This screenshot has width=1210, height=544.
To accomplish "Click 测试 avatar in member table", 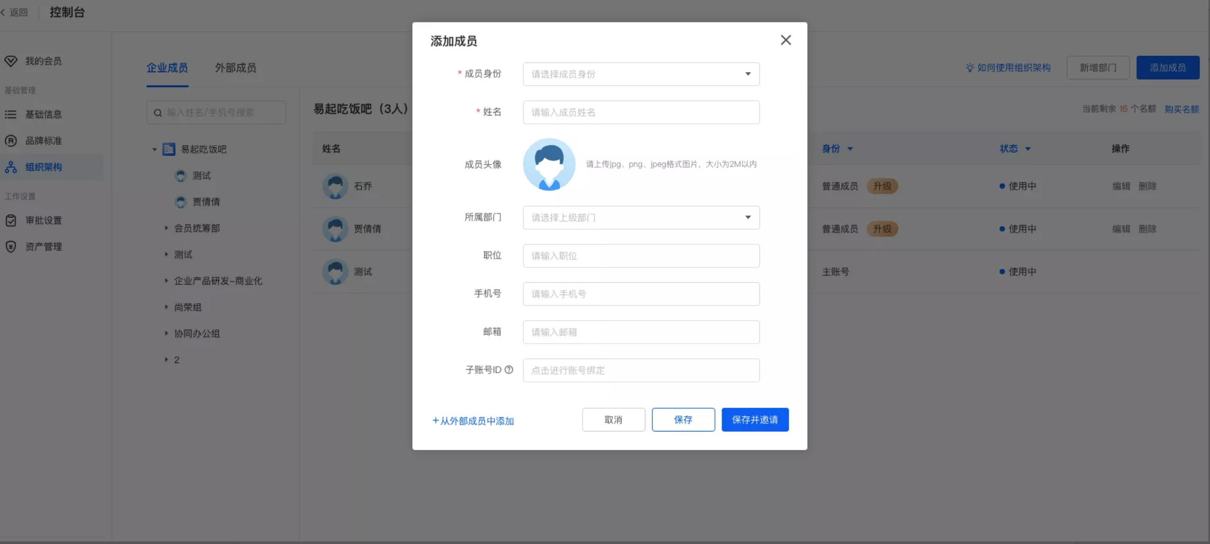I will 335,272.
